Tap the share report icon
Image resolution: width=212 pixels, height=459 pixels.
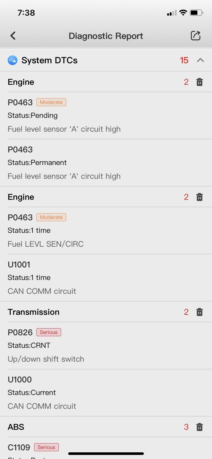coord(196,36)
